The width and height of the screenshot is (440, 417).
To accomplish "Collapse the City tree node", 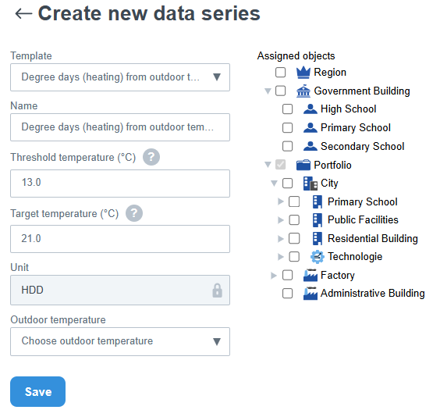I will (274, 184).
